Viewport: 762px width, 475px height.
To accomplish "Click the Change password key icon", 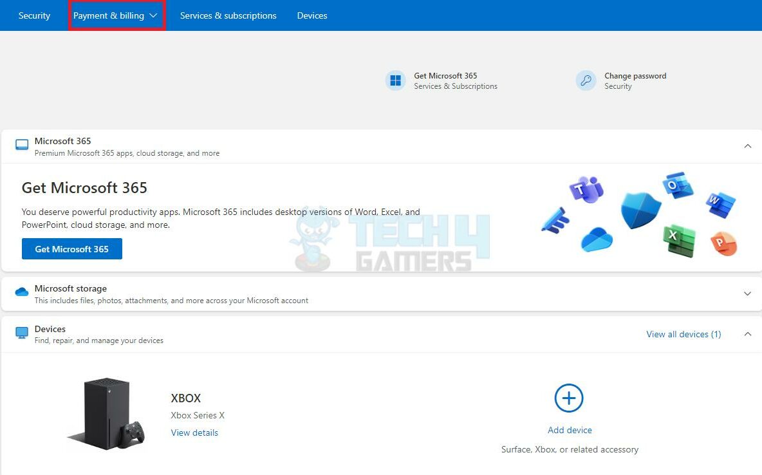I will coord(586,80).
